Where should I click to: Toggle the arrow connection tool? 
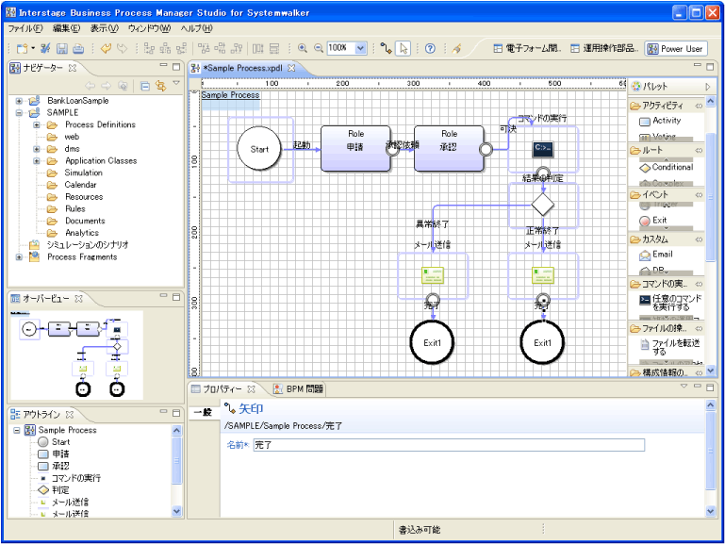pos(387,48)
